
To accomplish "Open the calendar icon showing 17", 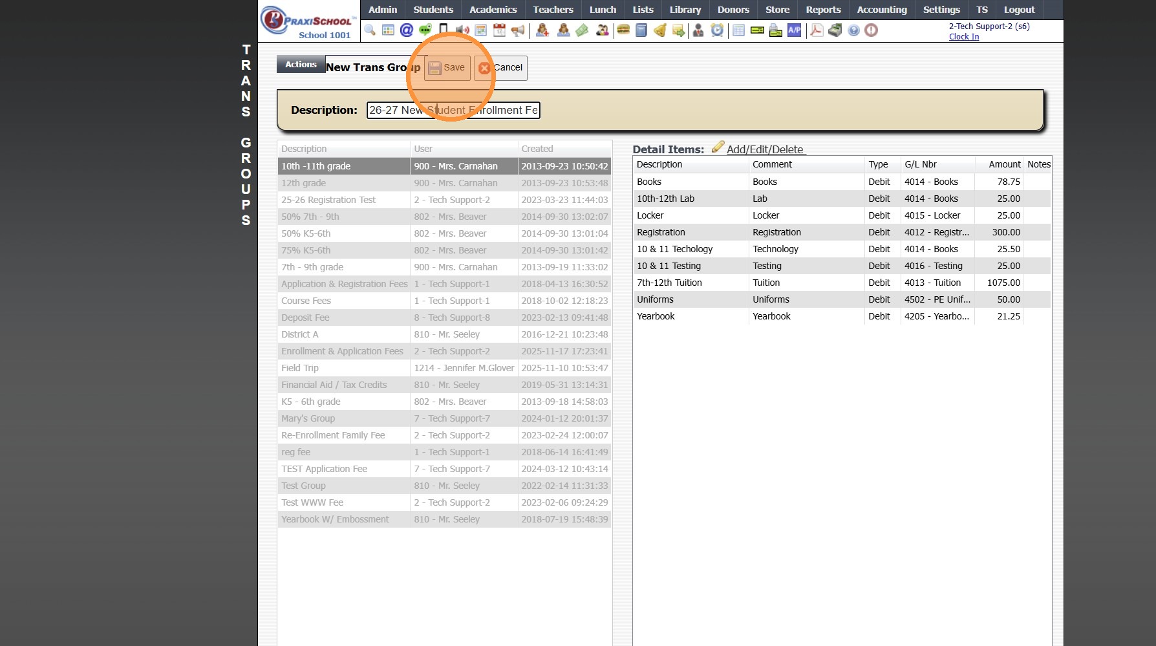I will point(499,30).
